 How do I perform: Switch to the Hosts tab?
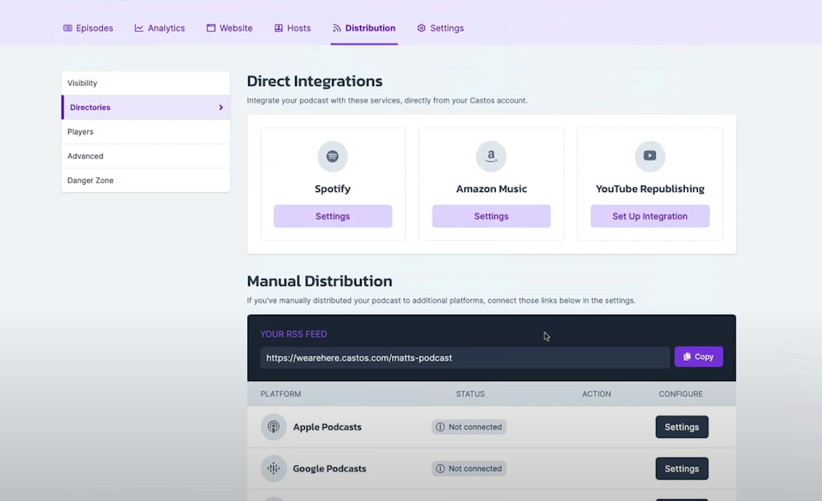tap(293, 27)
